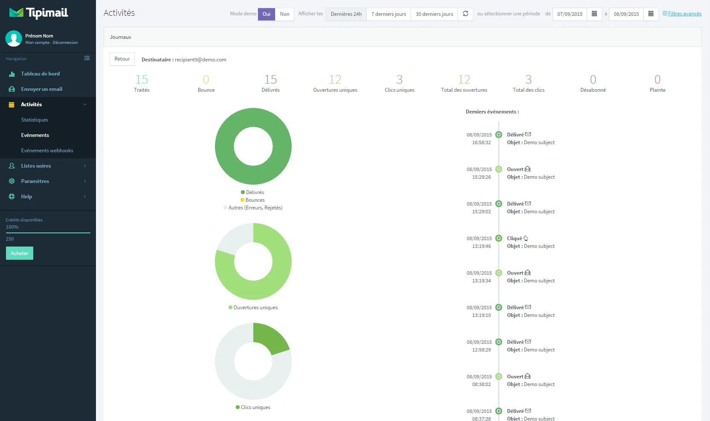Click envelope icon of 16:58:32 Délivré event
This screenshot has width=710, height=421.
click(528, 134)
